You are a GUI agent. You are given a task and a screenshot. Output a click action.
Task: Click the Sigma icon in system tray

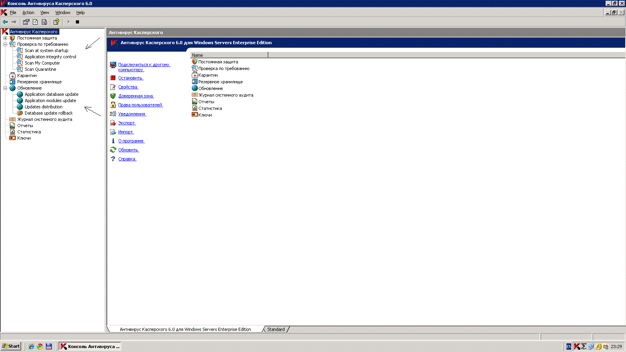(x=584, y=346)
